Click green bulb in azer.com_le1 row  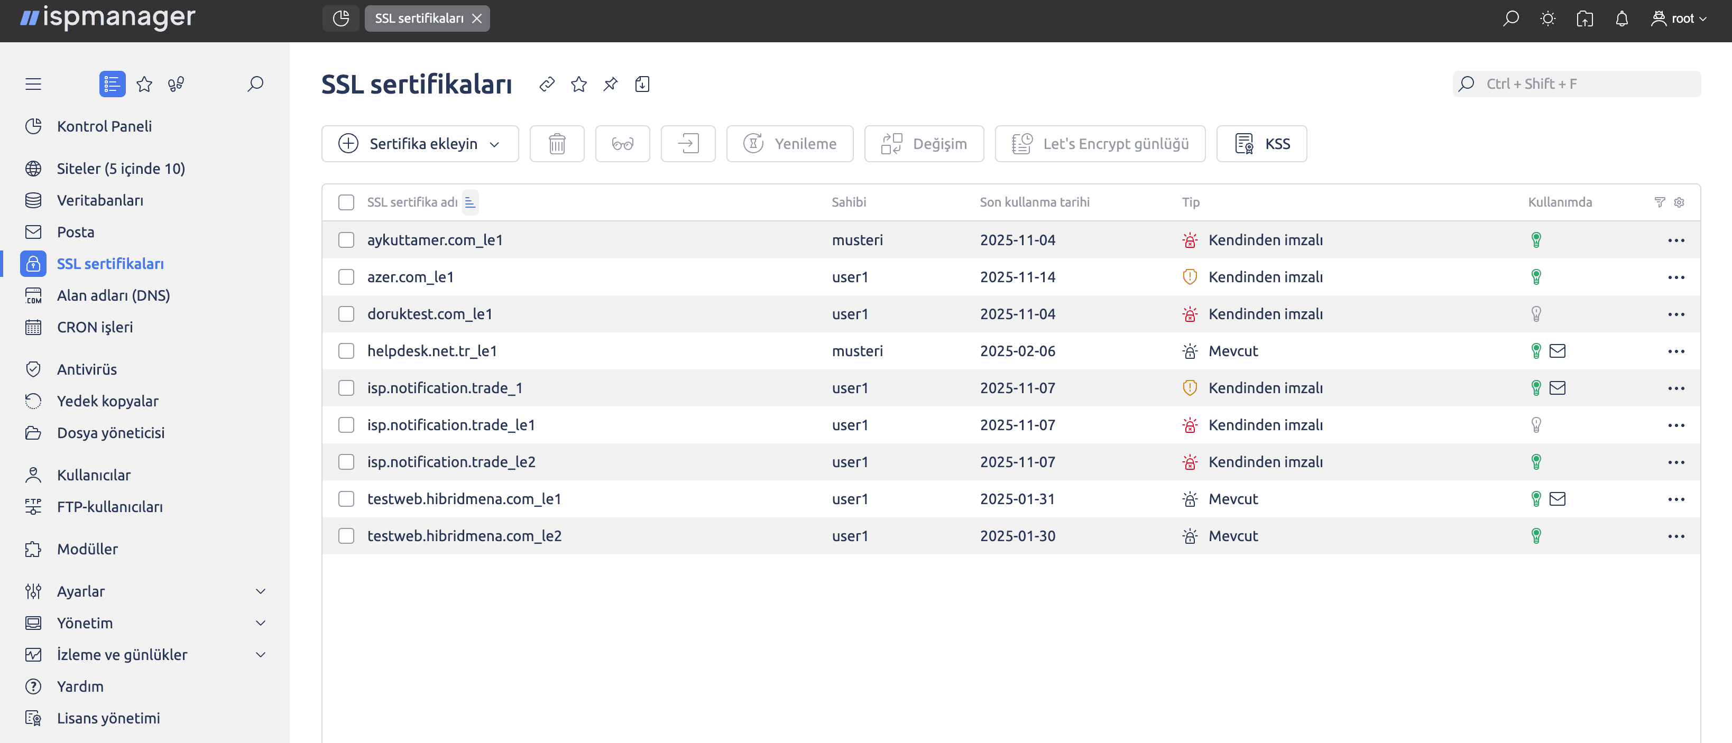pyautogui.click(x=1536, y=277)
